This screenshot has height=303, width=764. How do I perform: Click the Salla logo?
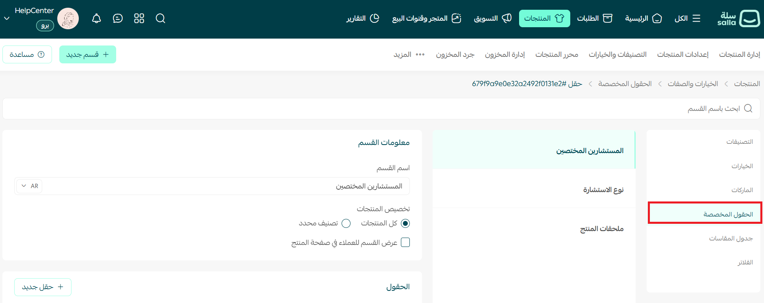738,18
